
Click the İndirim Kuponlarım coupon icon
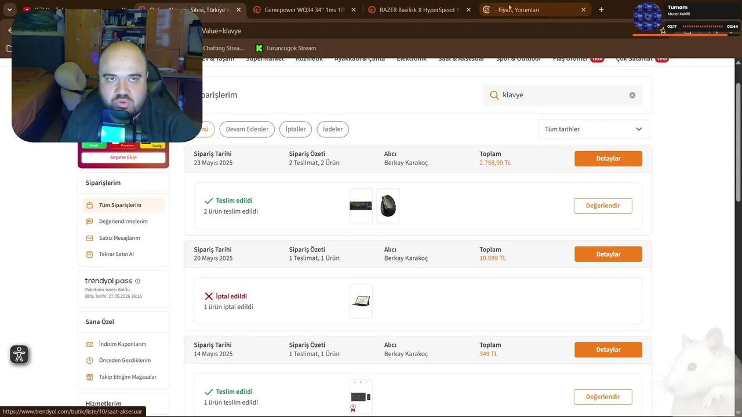(x=89, y=344)
